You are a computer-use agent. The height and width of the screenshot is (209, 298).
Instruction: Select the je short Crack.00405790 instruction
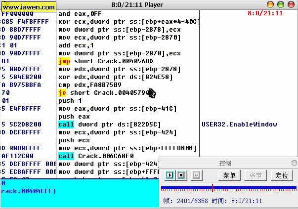click(x=103, y=93)
